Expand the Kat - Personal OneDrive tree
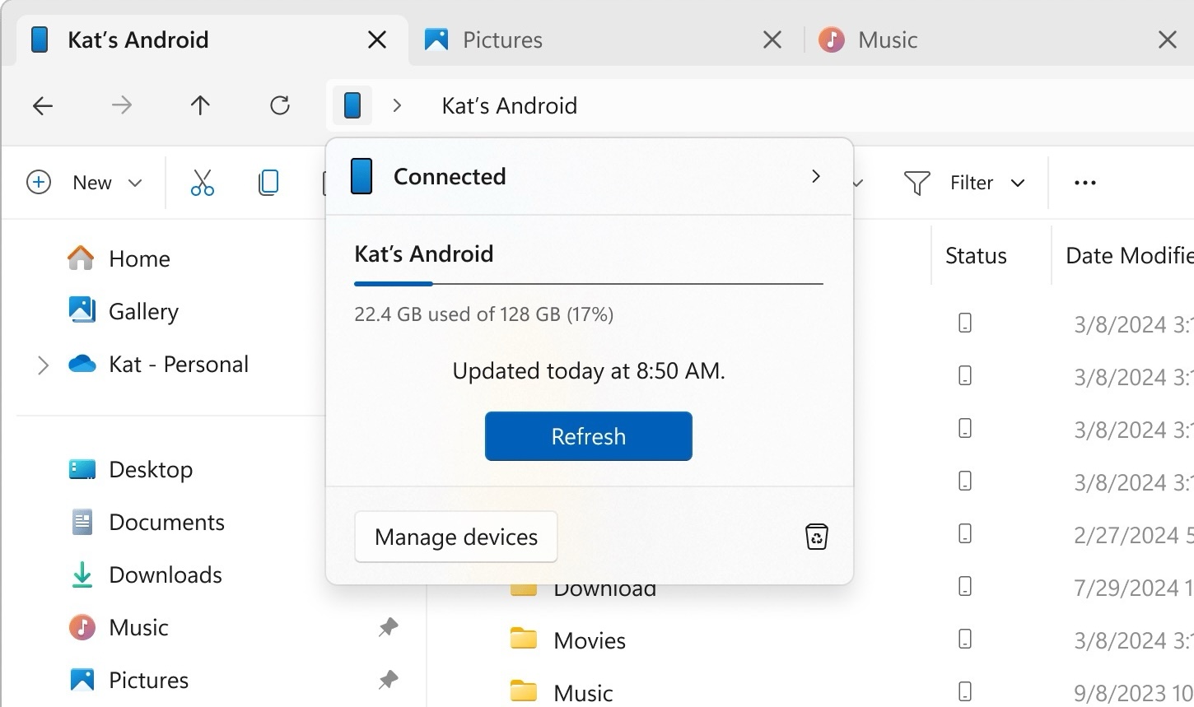 [43, 365]
